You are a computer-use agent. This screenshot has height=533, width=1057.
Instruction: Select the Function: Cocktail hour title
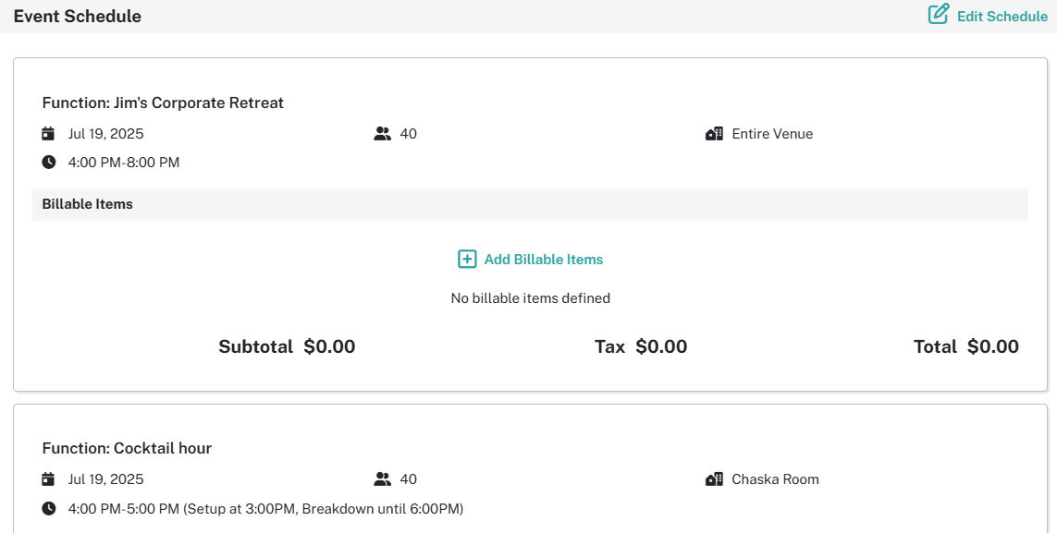[x=127, y=448]
